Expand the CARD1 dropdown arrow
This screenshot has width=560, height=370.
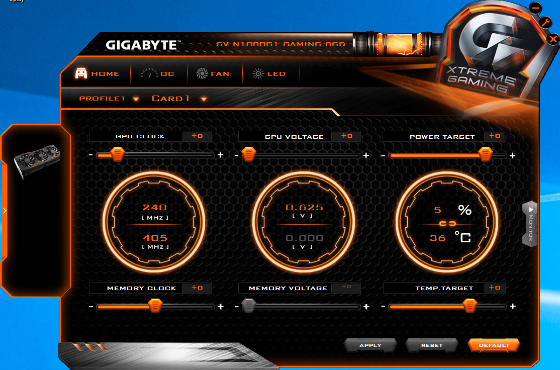click(204, 99)
